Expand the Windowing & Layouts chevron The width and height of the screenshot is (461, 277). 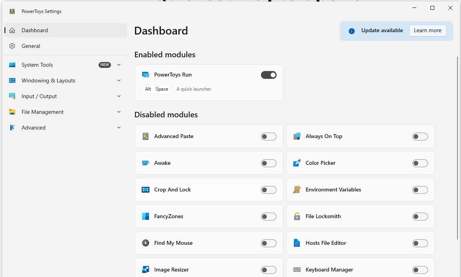pos(119,80)
